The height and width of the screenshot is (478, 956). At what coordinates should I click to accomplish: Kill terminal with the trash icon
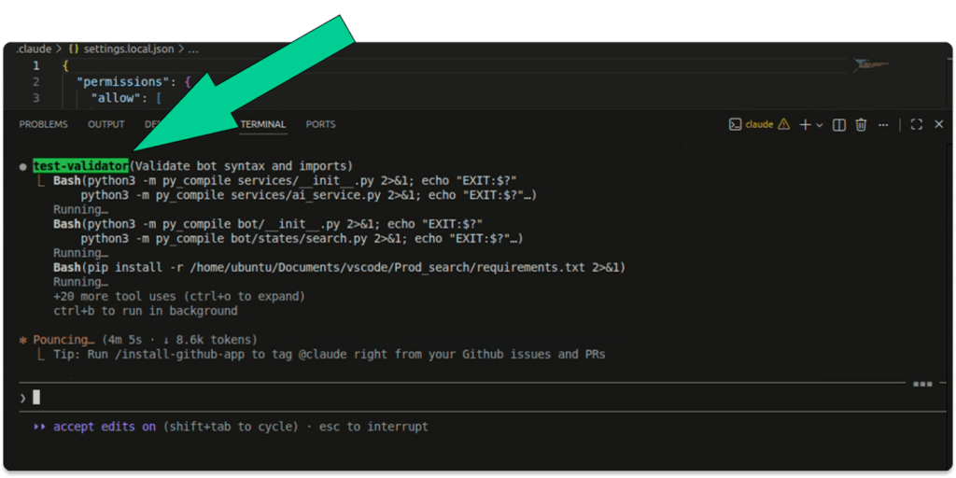pyautogui.click(x=861, y=124)
